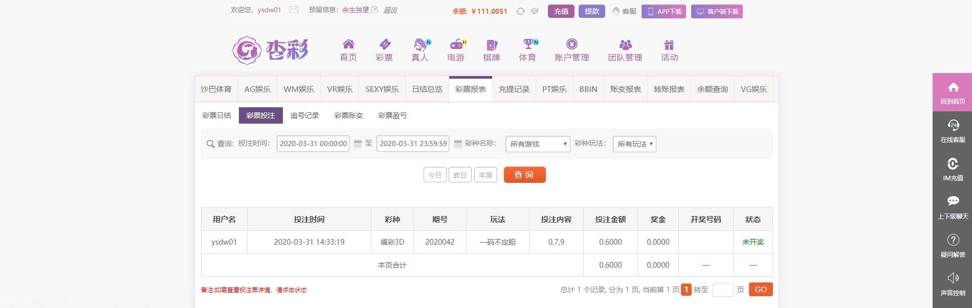Edit reserved info with pencil icon
Image resolution: width=972 pixels, height=308 pixels.
pos(374,10)
